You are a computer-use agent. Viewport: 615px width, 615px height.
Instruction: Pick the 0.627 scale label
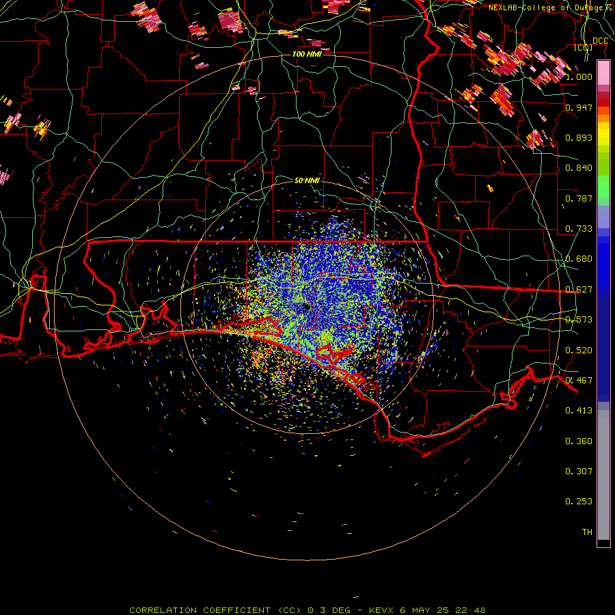[579, 290]
